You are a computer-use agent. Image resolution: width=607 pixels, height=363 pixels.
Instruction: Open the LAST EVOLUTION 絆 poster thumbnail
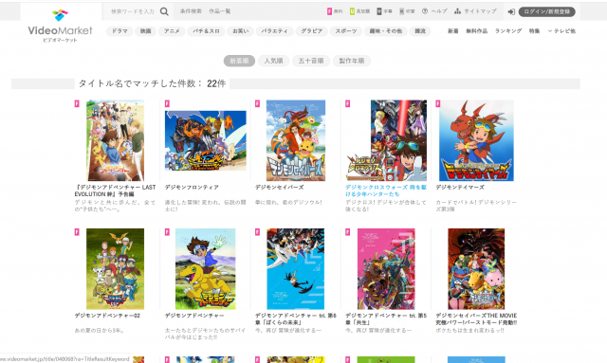pyautogui.click(x=115, y=140)
